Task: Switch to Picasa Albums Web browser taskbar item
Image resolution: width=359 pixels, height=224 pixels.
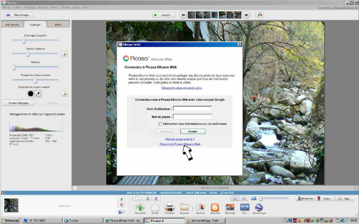Action: tap(124, 220)
